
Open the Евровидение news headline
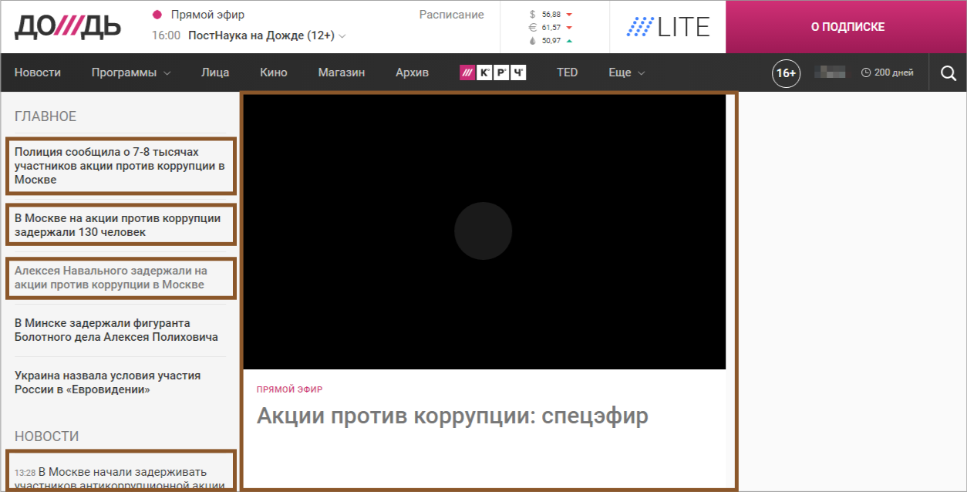(x=107, y=382)
